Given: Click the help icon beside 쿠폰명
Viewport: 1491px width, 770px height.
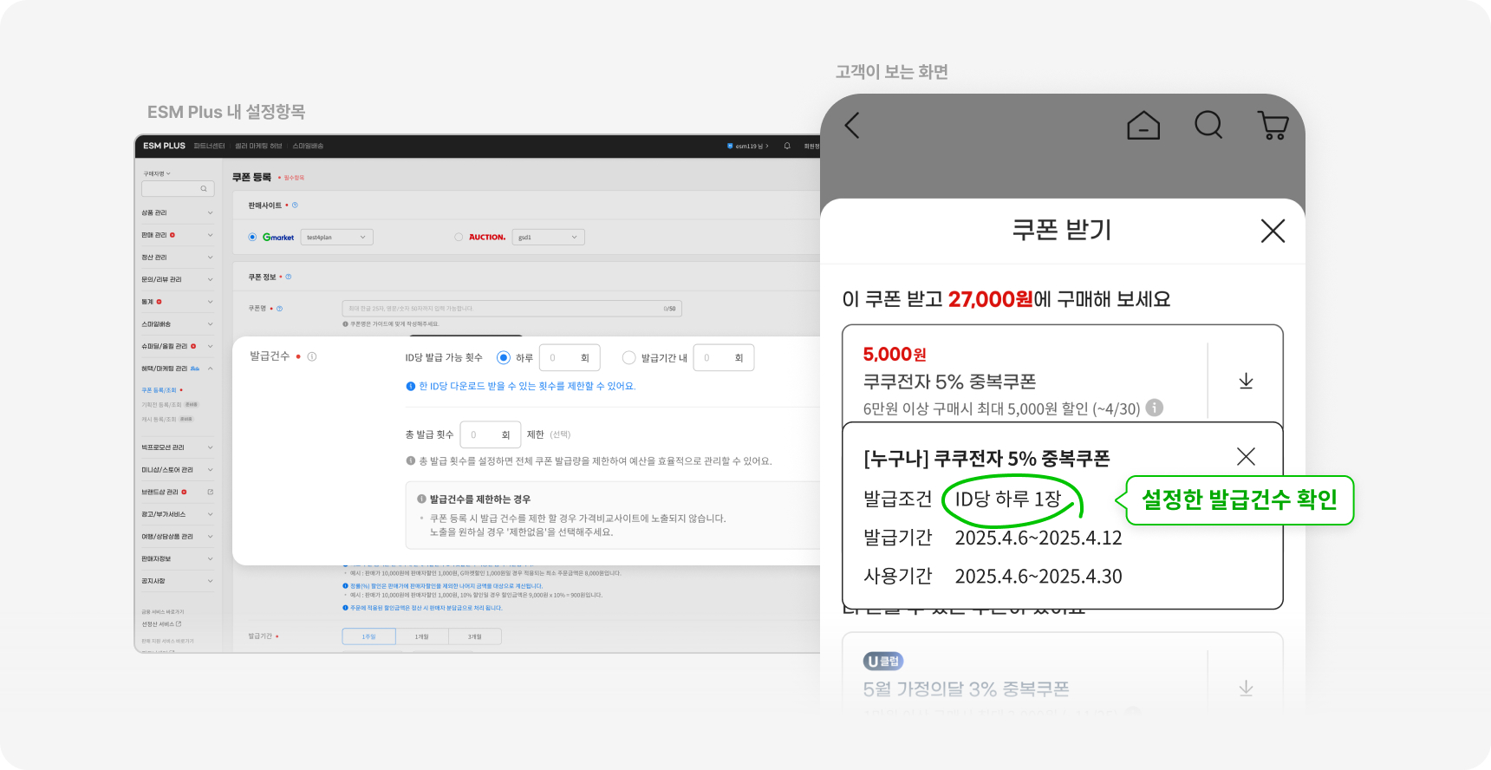Looking at the screenshot, I should tap(279, 309).
